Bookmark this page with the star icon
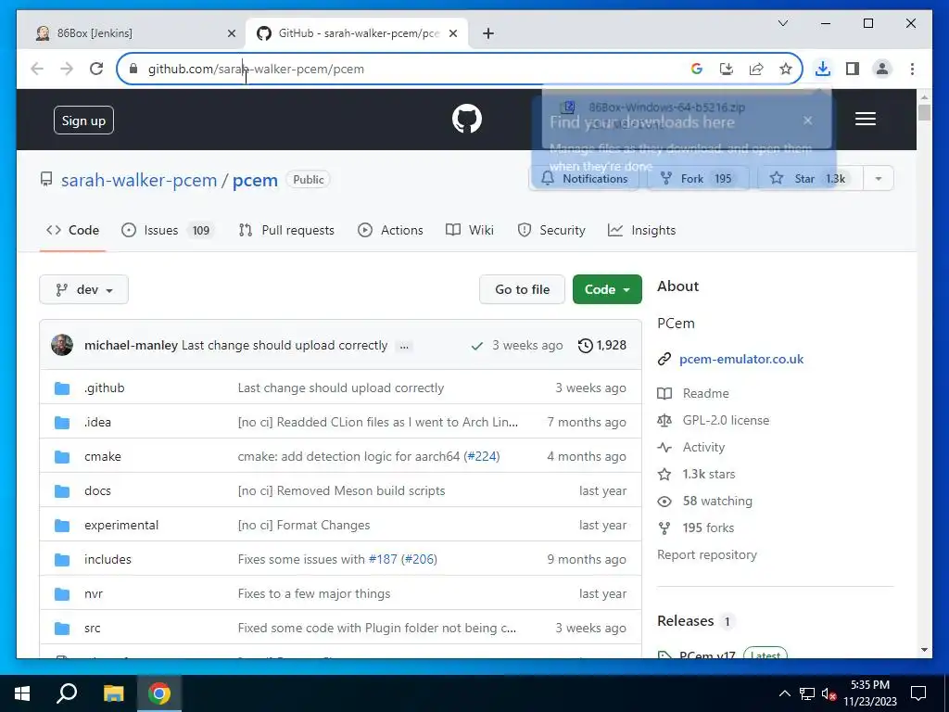Screen dimensions: 949x712 pyautogui.click(x=786, y=69)
